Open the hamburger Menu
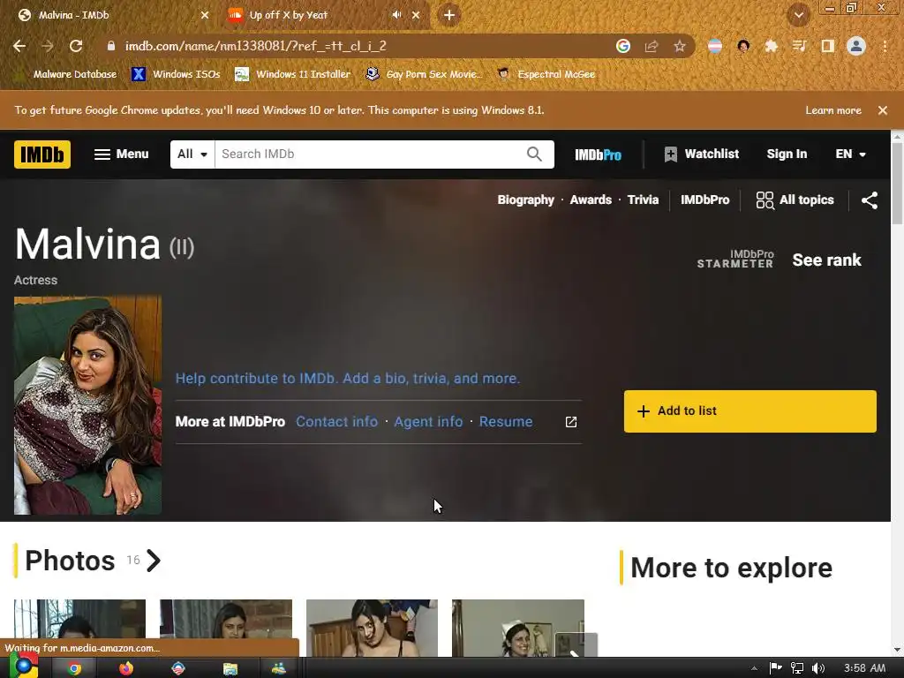 coord(121,154)
